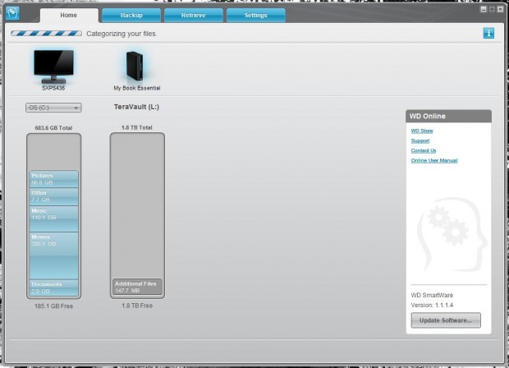509x368 pixels.
Task: Open the Online User Manual link
Action: pyautogui.click(x=434, y=160)
